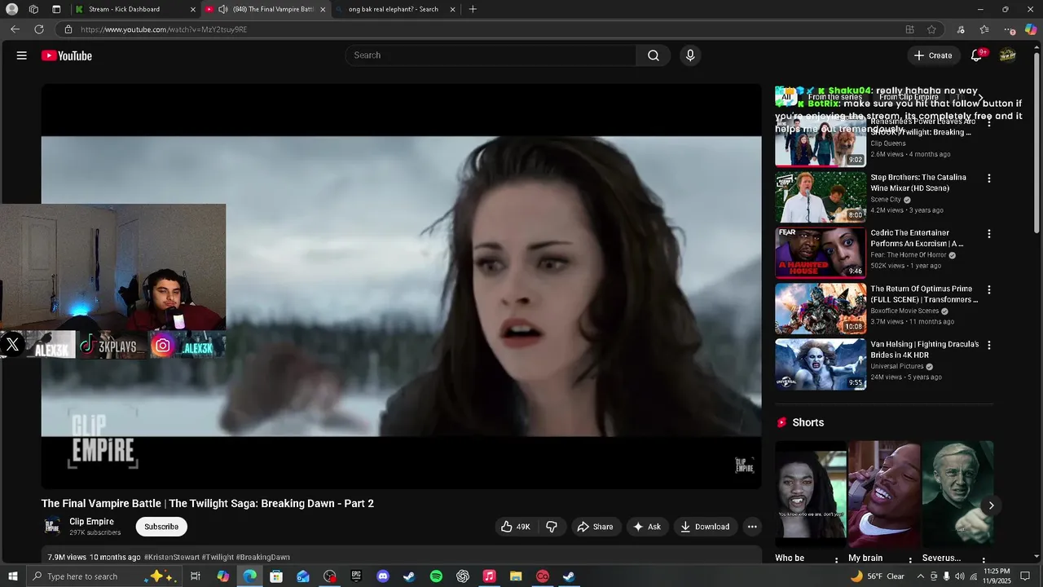Open the YouTube guide hamburger menu
Viewport: 1043px width, 587px height.
22,55
